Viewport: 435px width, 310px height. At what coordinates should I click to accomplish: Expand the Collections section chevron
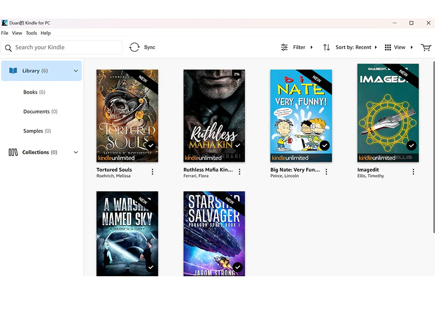pos(76,152)
